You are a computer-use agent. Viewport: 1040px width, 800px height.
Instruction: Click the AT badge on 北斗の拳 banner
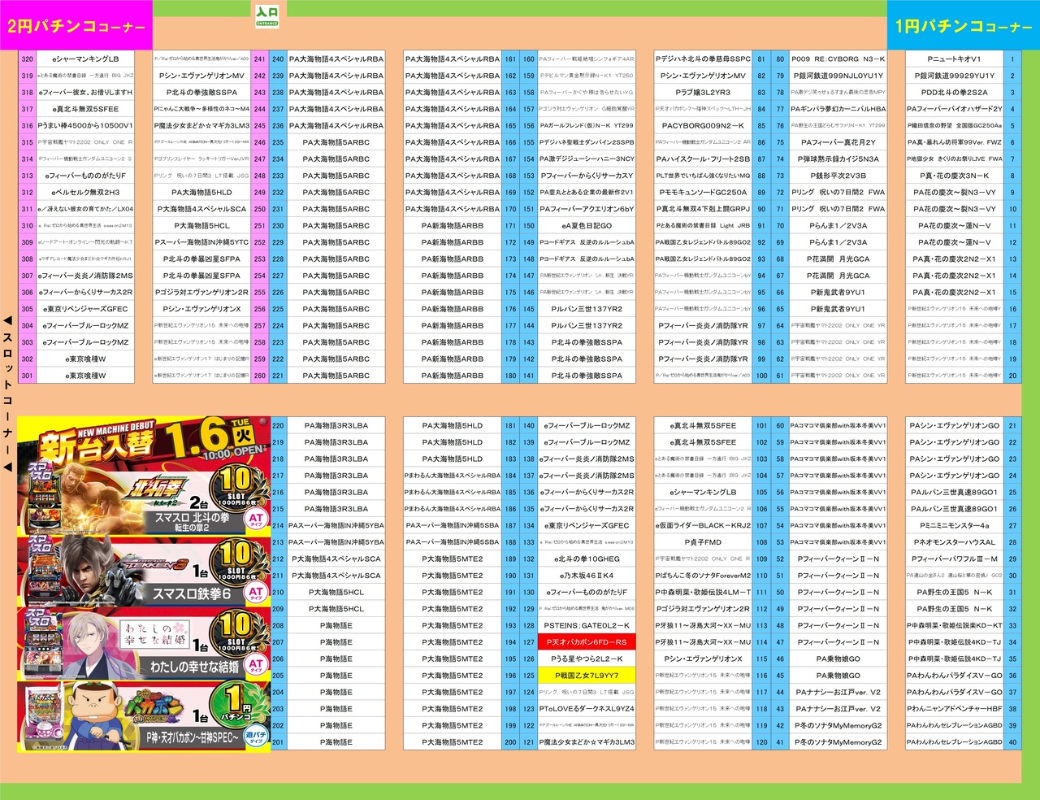[256, 520]
